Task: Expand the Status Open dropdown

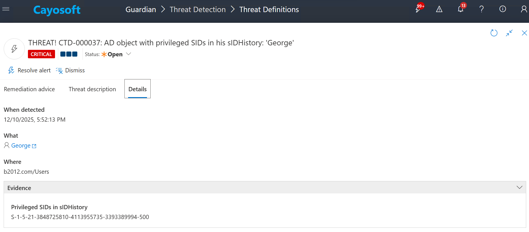Action: pos(129,54)
